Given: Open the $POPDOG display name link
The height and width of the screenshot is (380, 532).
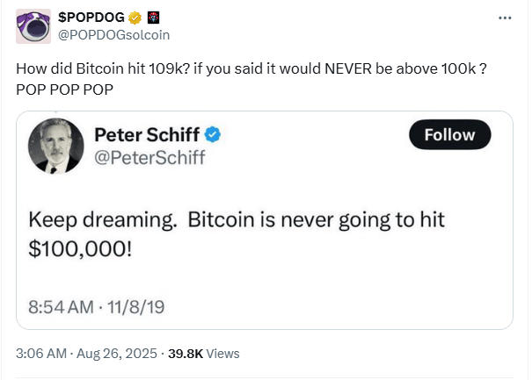Looking at the screenshot, I should [x=91, y=17].
